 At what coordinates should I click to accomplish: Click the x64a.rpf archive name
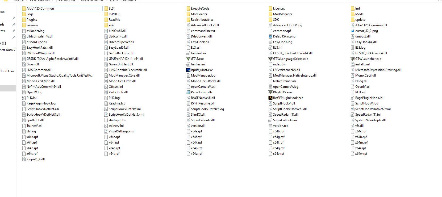point(197,131)
